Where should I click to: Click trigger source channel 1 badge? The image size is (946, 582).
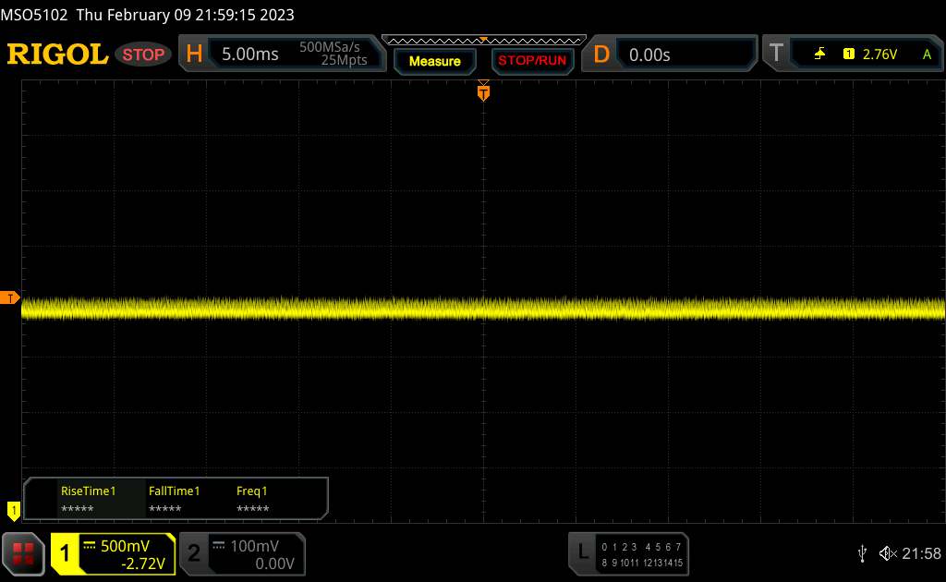point(849,55)
